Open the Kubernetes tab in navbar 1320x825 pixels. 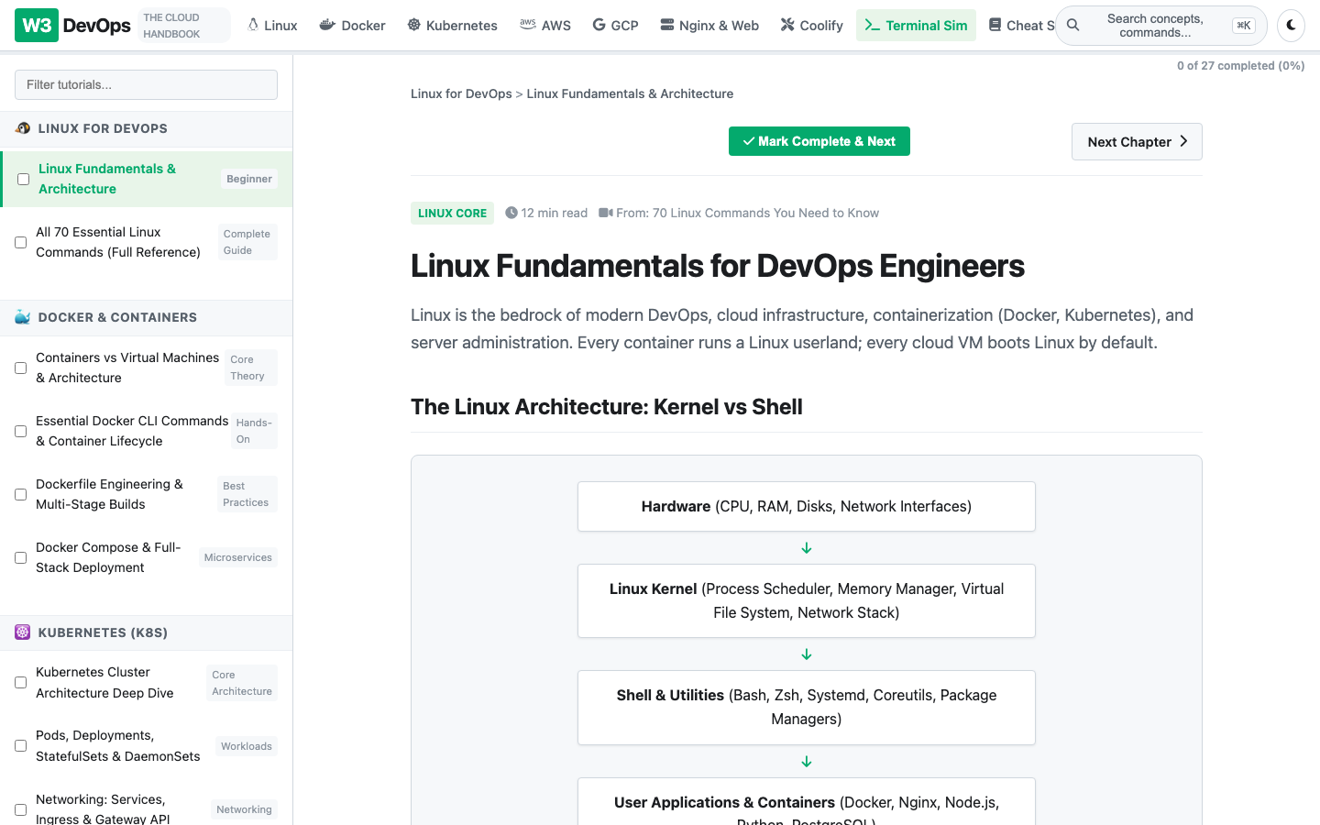pyautogui.click(x=452, y=26)
